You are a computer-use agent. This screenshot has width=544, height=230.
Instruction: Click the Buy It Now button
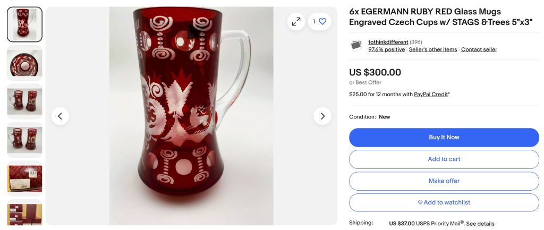click(444, 138)
